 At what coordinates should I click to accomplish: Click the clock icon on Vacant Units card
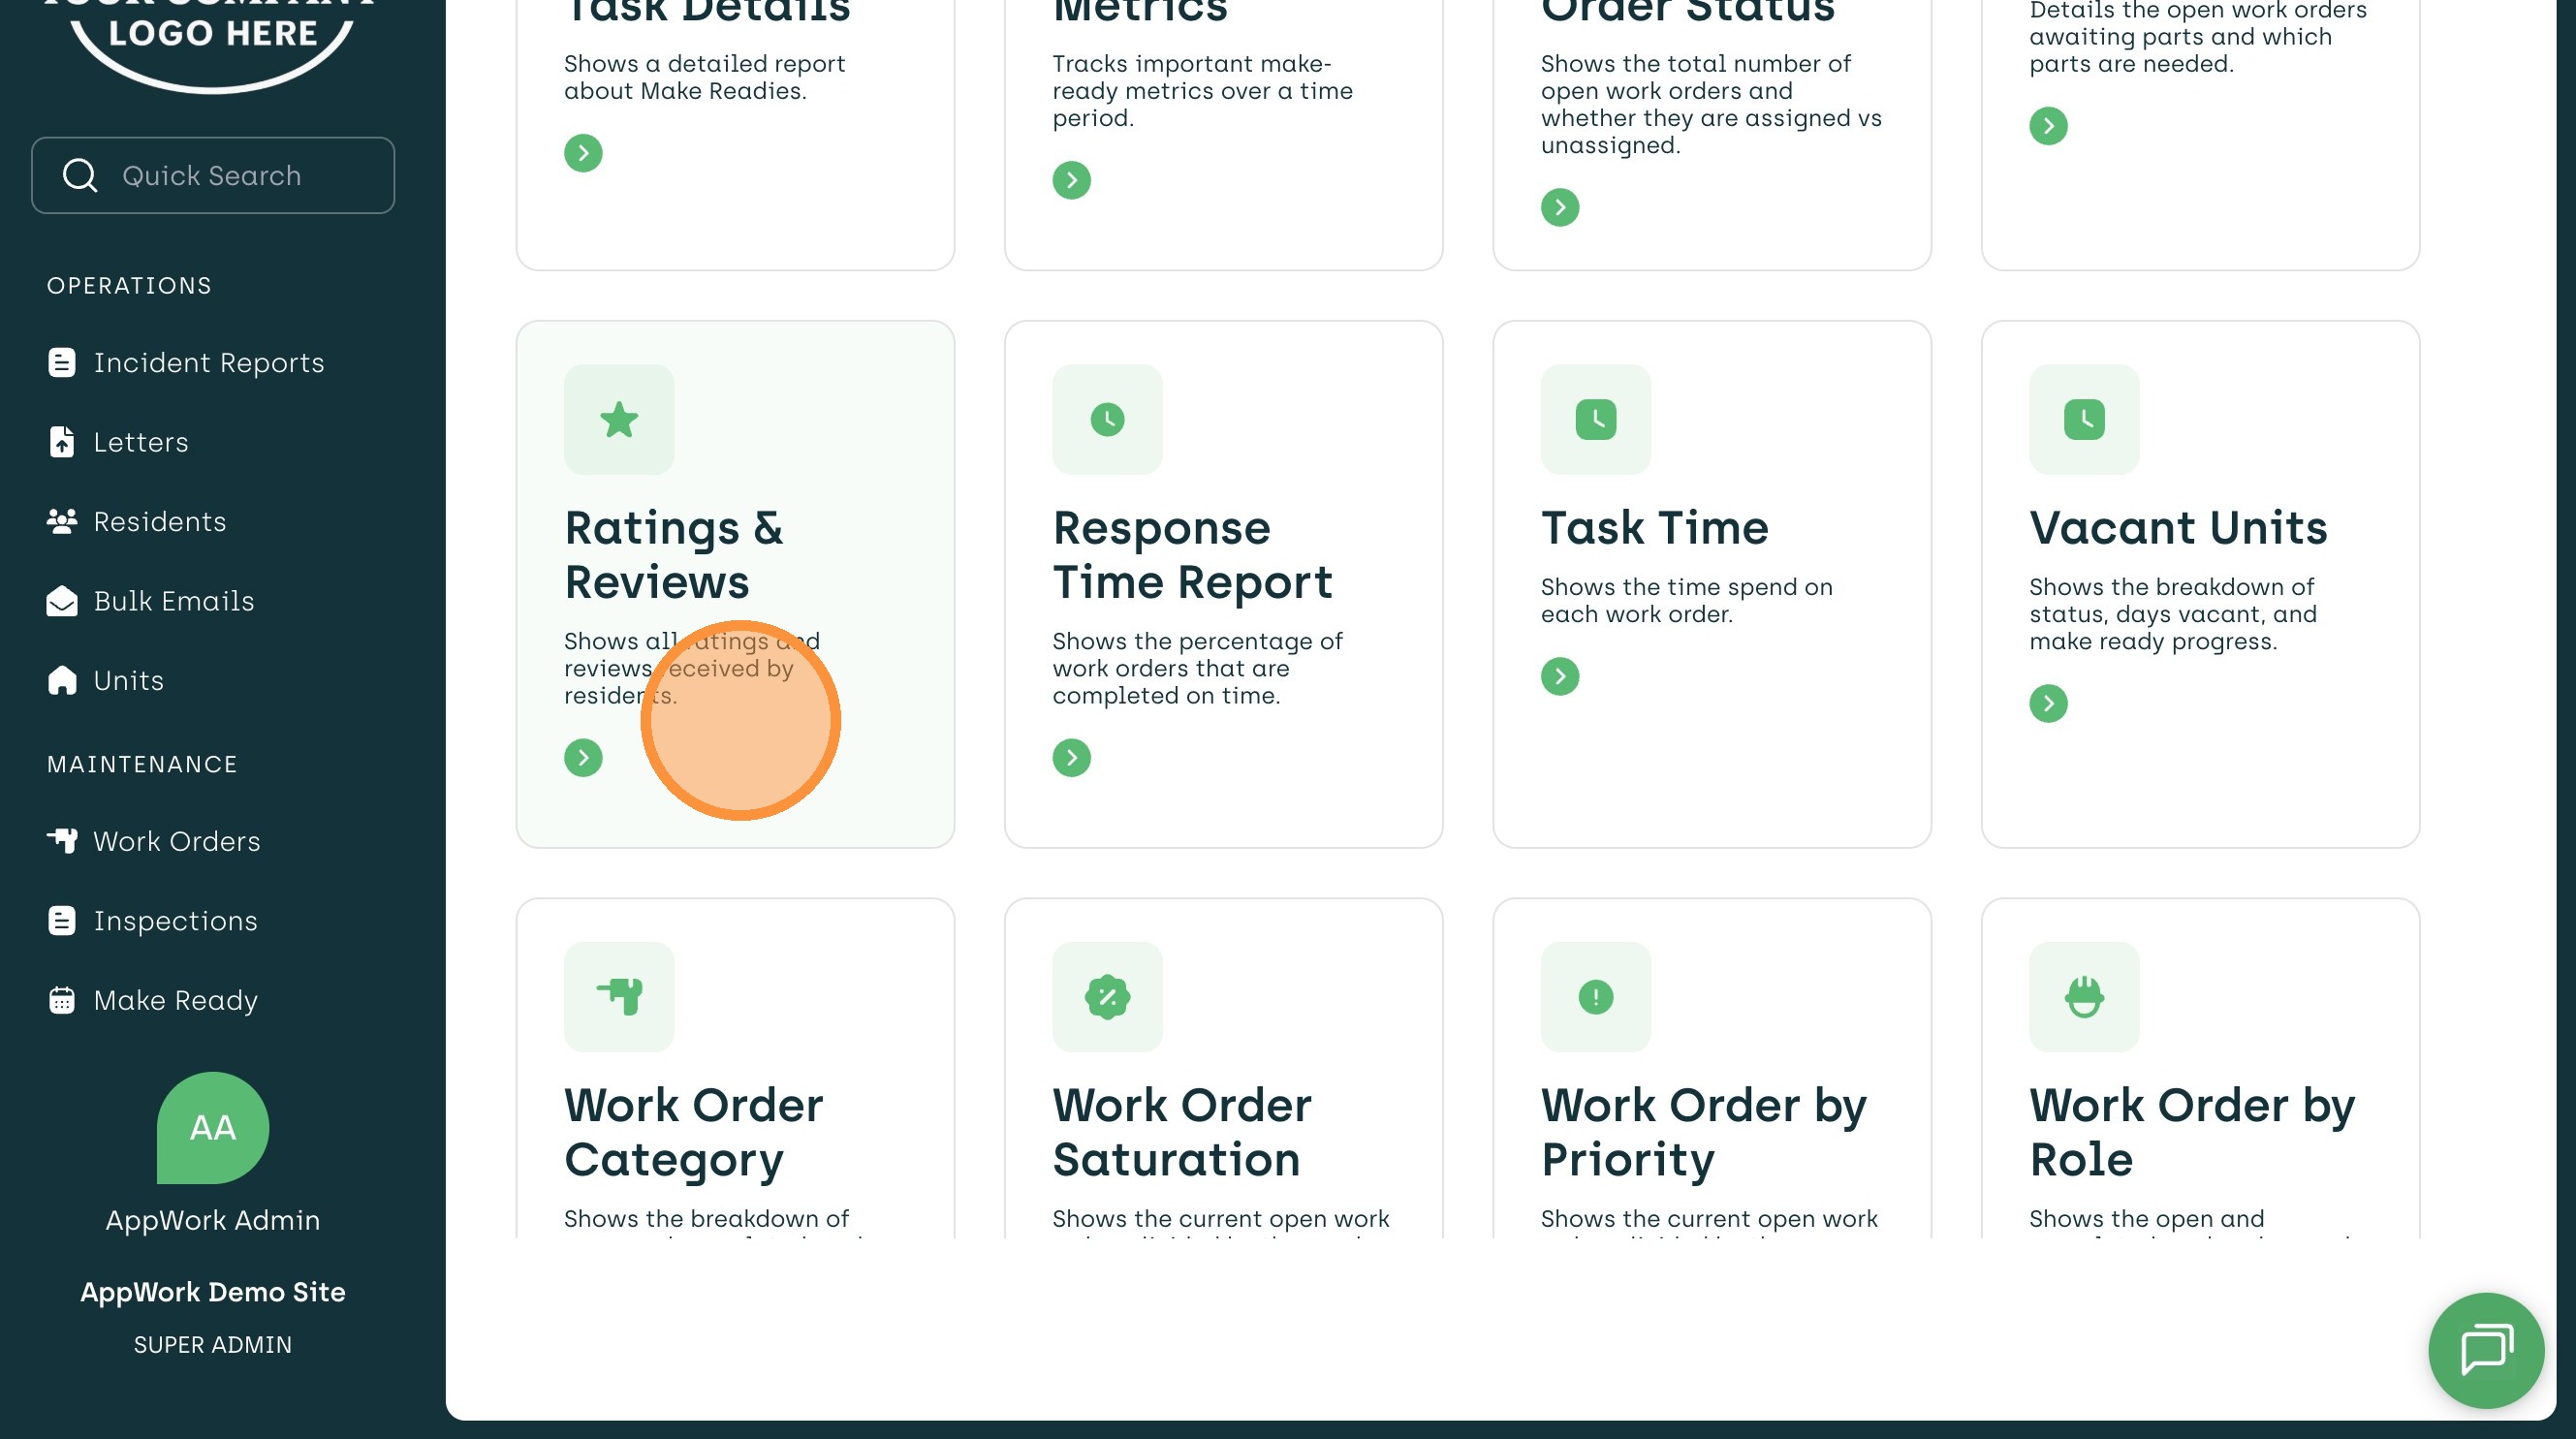pyautogui.click(x=2084, y=420)
